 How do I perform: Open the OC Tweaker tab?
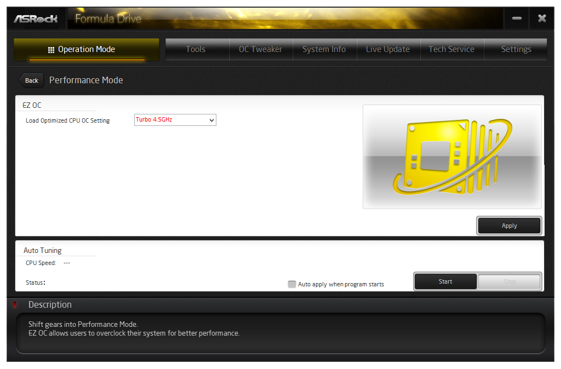point(260,49)
